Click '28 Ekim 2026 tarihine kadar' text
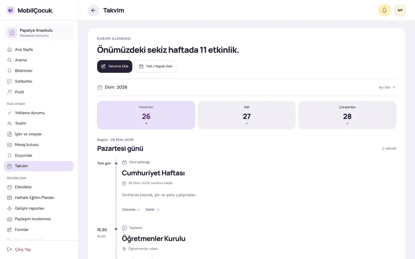Image resolution: width=415 pixels, height=259 pixels. point(150,183)
